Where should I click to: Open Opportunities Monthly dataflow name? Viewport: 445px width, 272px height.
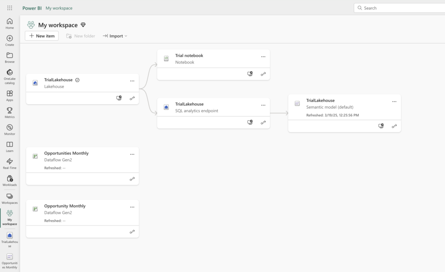click(66, 153)
